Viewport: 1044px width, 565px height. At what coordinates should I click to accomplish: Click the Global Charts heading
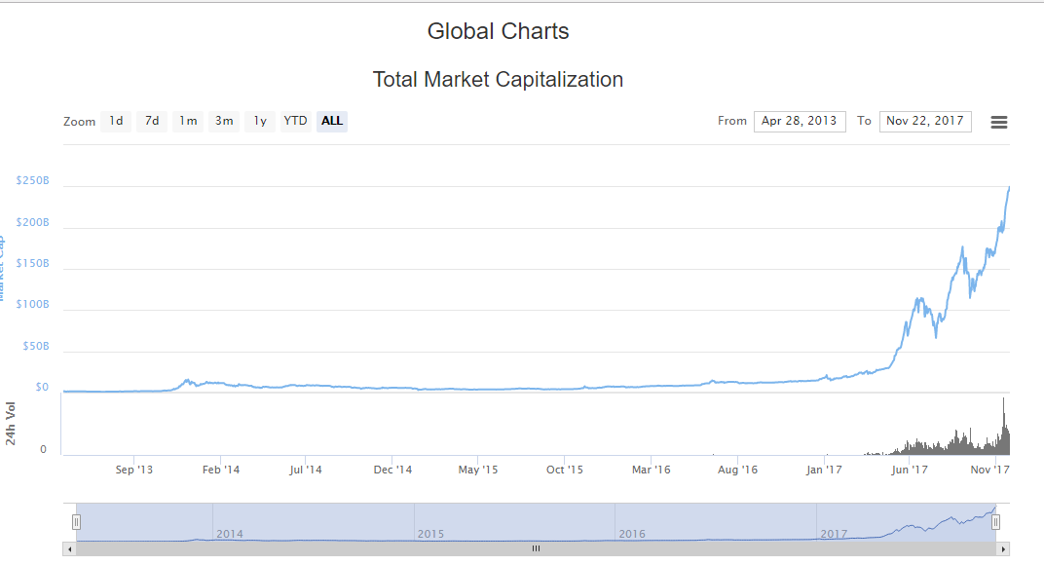pyautogui.click(x=498, y=31)
